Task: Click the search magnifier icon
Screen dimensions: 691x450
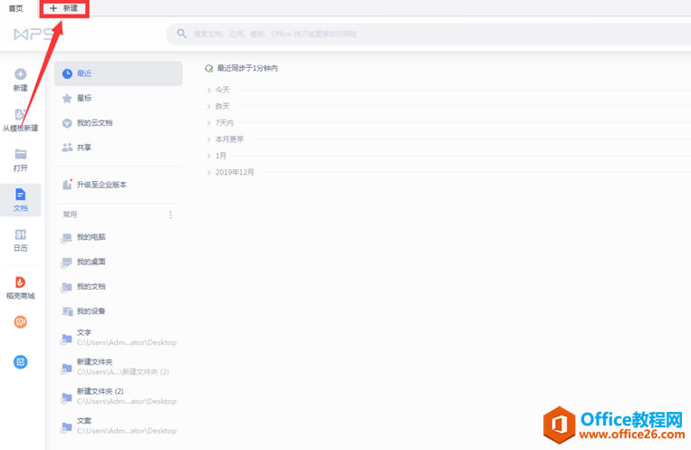Action: pyautogui.click(x=181, y=34)
